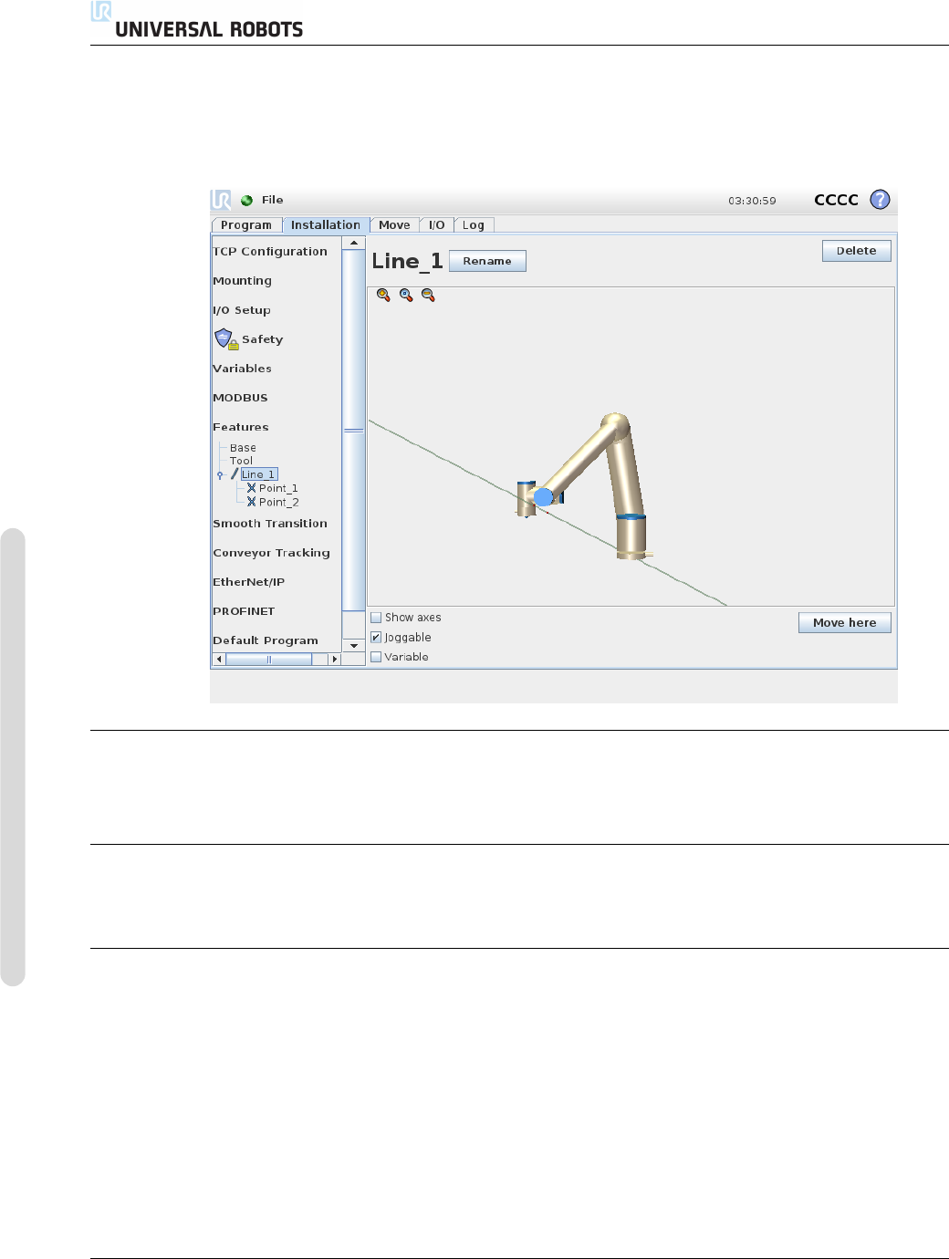Screen dimensions: 949x1259
Task: Select the Installation tab
Action: pos(325,224)
